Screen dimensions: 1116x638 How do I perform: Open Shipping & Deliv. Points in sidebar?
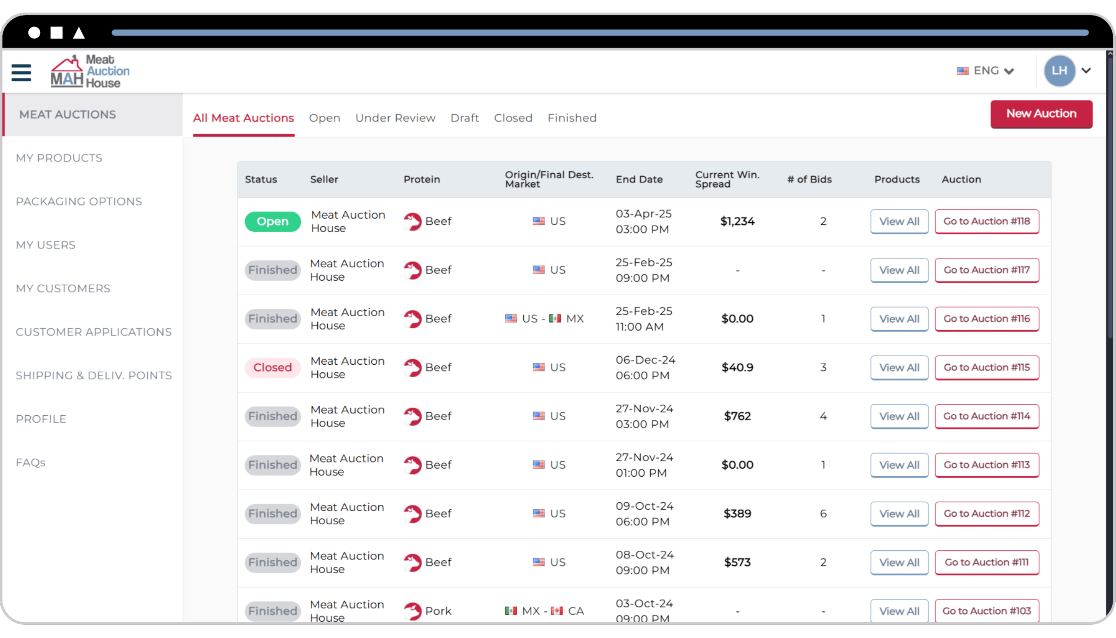(x=94, y=375)
